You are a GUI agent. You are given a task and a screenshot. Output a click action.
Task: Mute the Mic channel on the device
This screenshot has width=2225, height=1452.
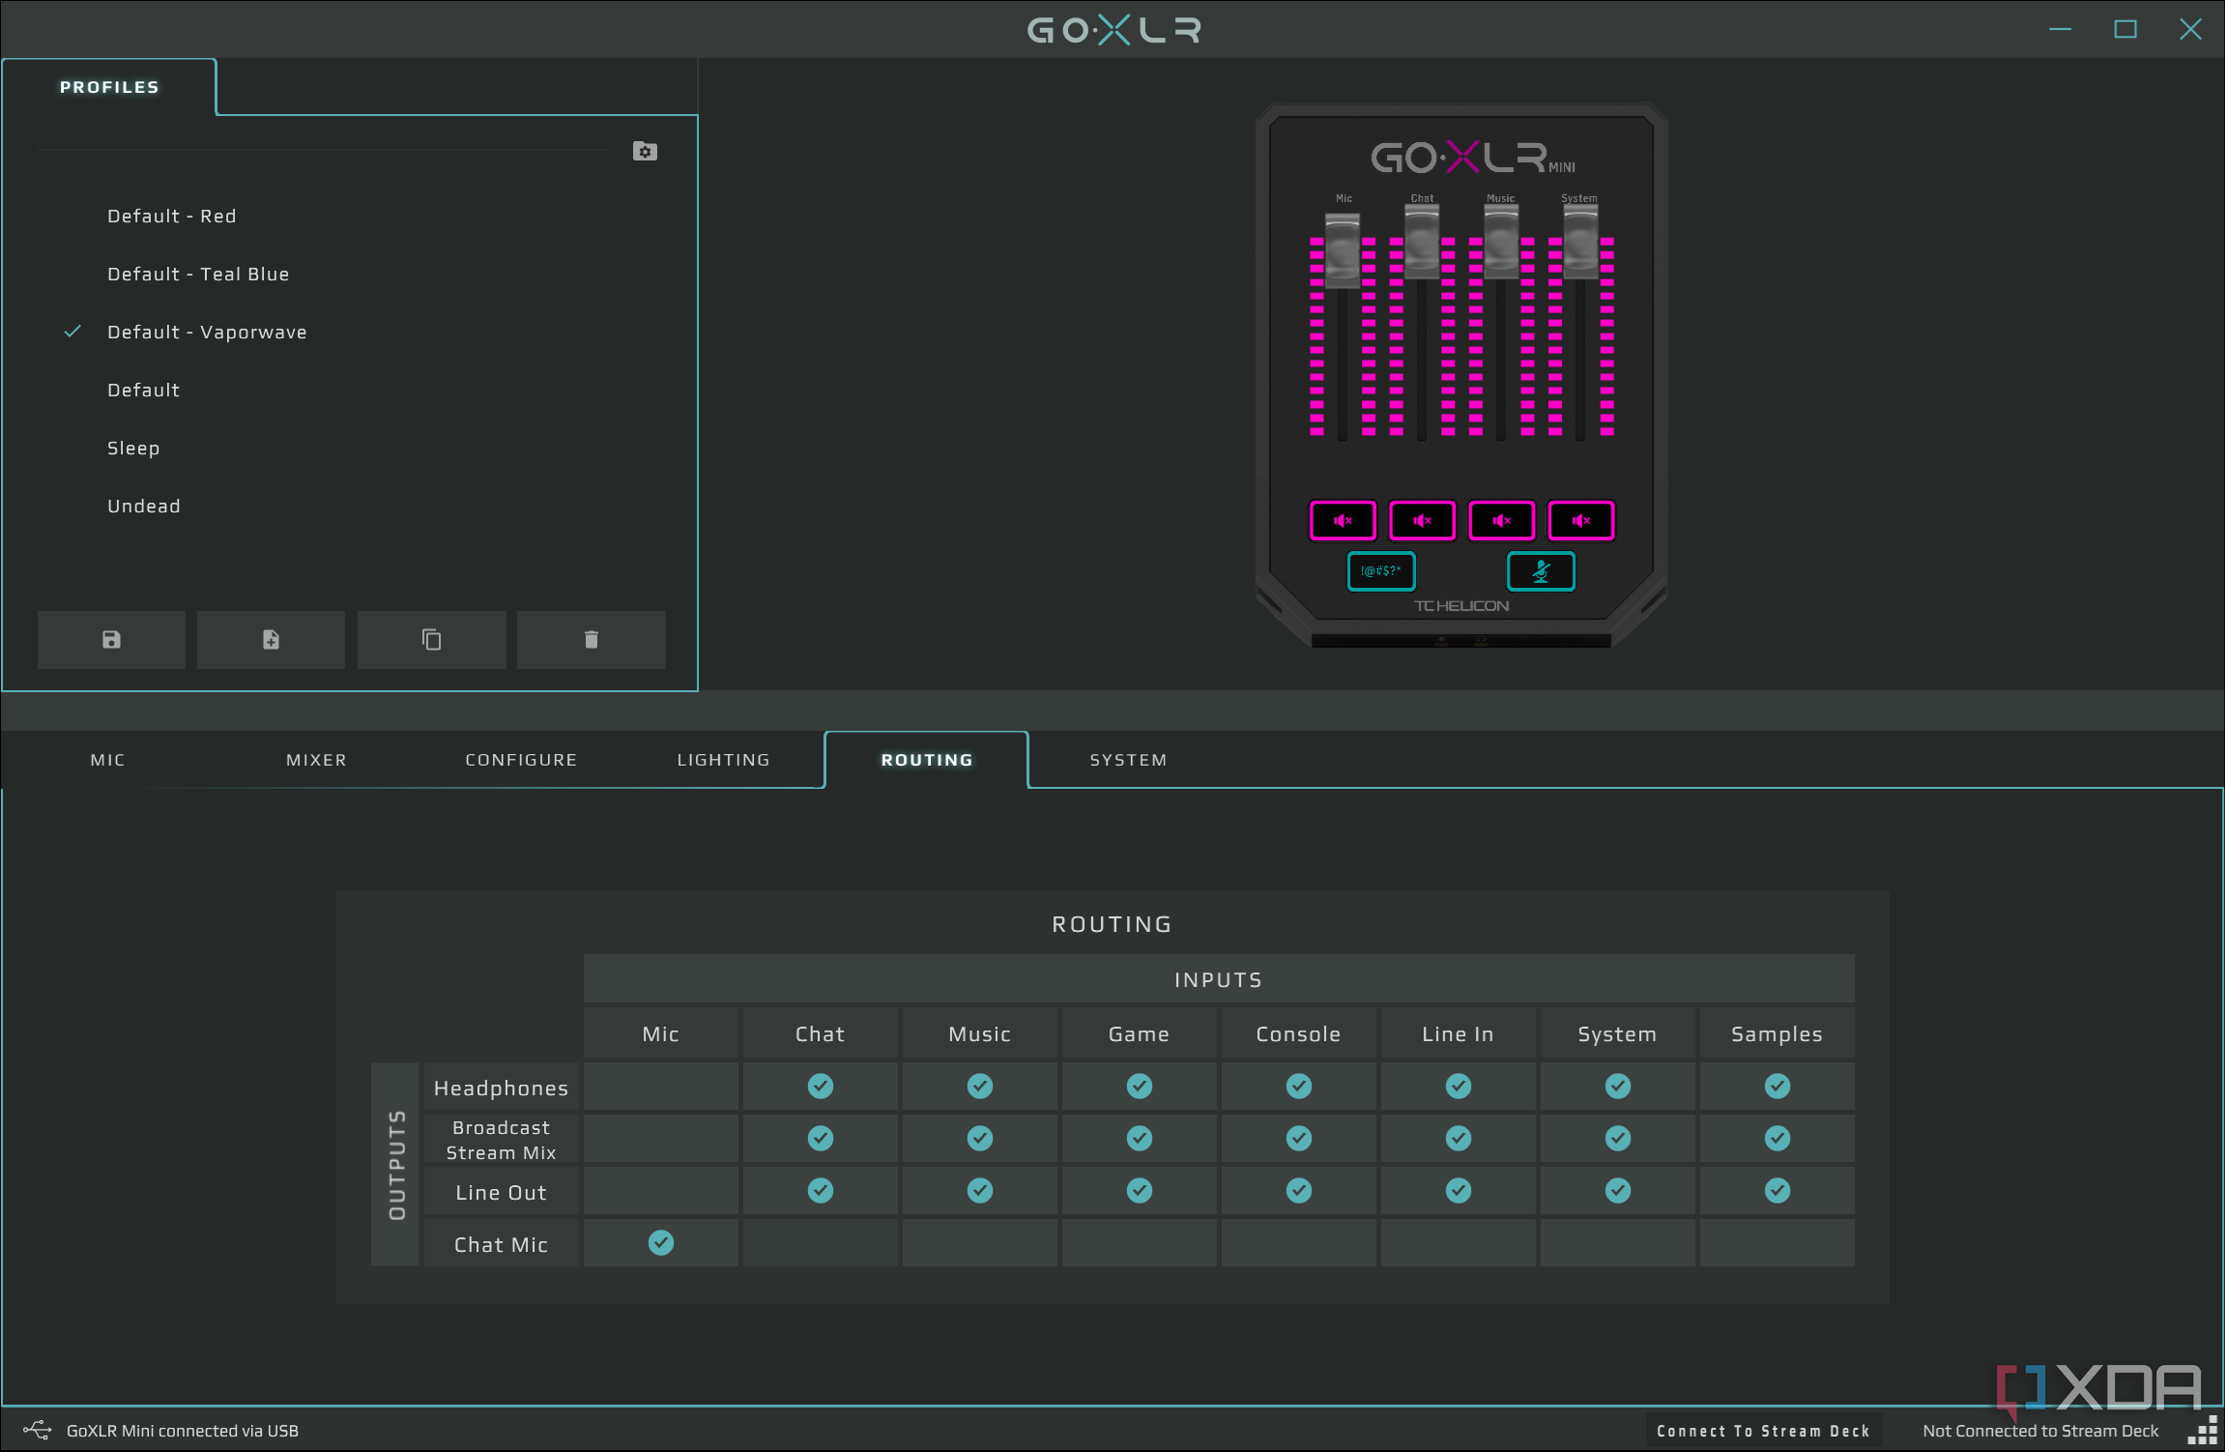[x=1343, y=520]
